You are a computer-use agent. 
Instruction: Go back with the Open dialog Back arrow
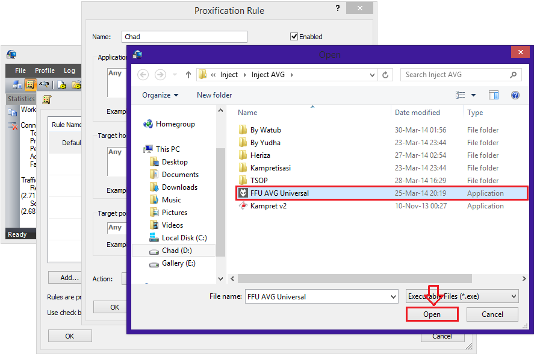(x=143, y=75)
